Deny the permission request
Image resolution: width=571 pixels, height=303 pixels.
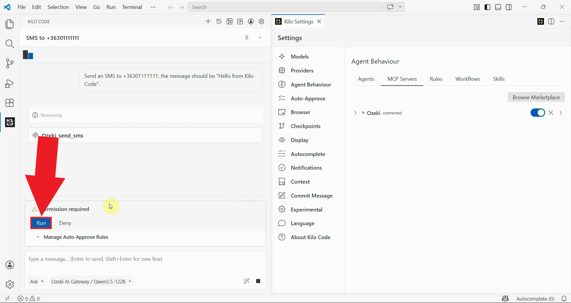coord(65,223)
